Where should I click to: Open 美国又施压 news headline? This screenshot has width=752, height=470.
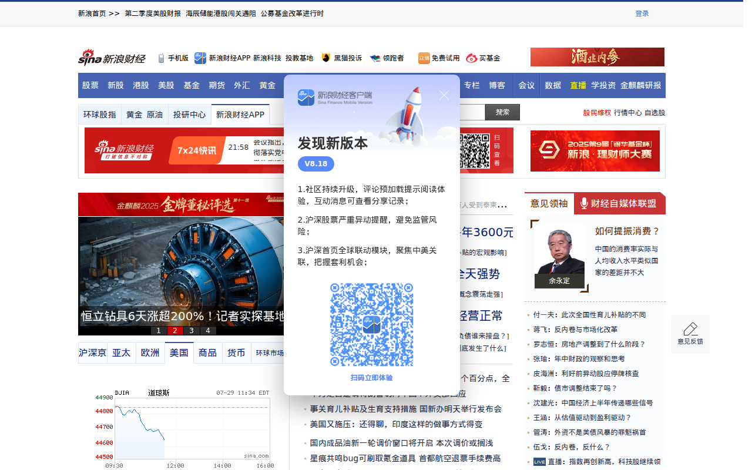pos(396,424)
